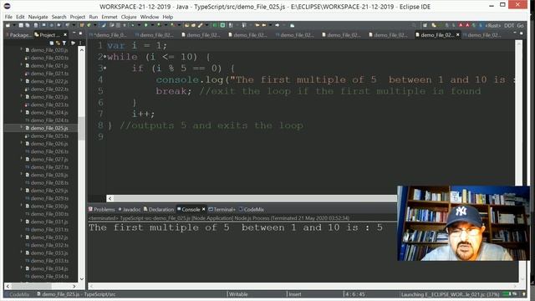
Task: Open the Terminal+ tab
Action: [222, 209]
